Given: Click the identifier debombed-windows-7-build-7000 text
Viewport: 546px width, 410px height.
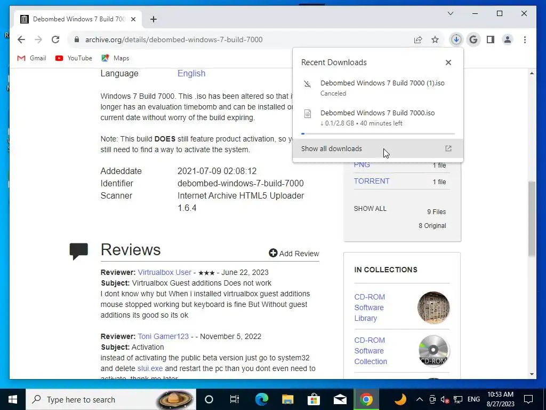Looking at the screenshot, I should 240,183.
